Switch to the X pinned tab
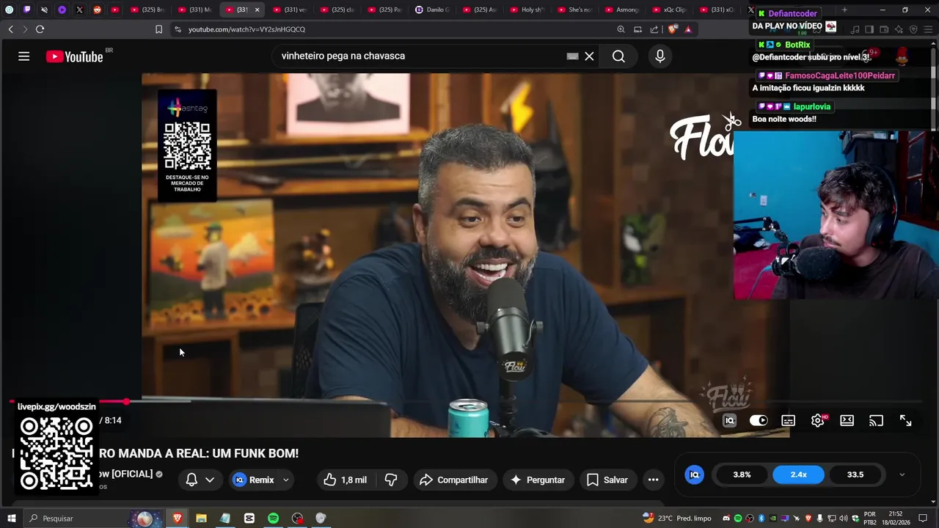Screen dimensions: 939x528 [x=79, y=10]
